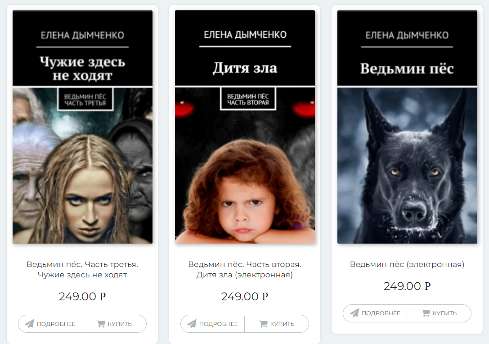Open cover image Чужие здесь не ходят
The width and height of the screenshot is (489, 344).
pyautogui.click(x=83, y=127)
